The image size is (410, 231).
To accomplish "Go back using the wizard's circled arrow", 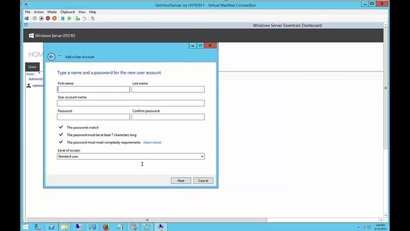I will [x=51, y=57].
